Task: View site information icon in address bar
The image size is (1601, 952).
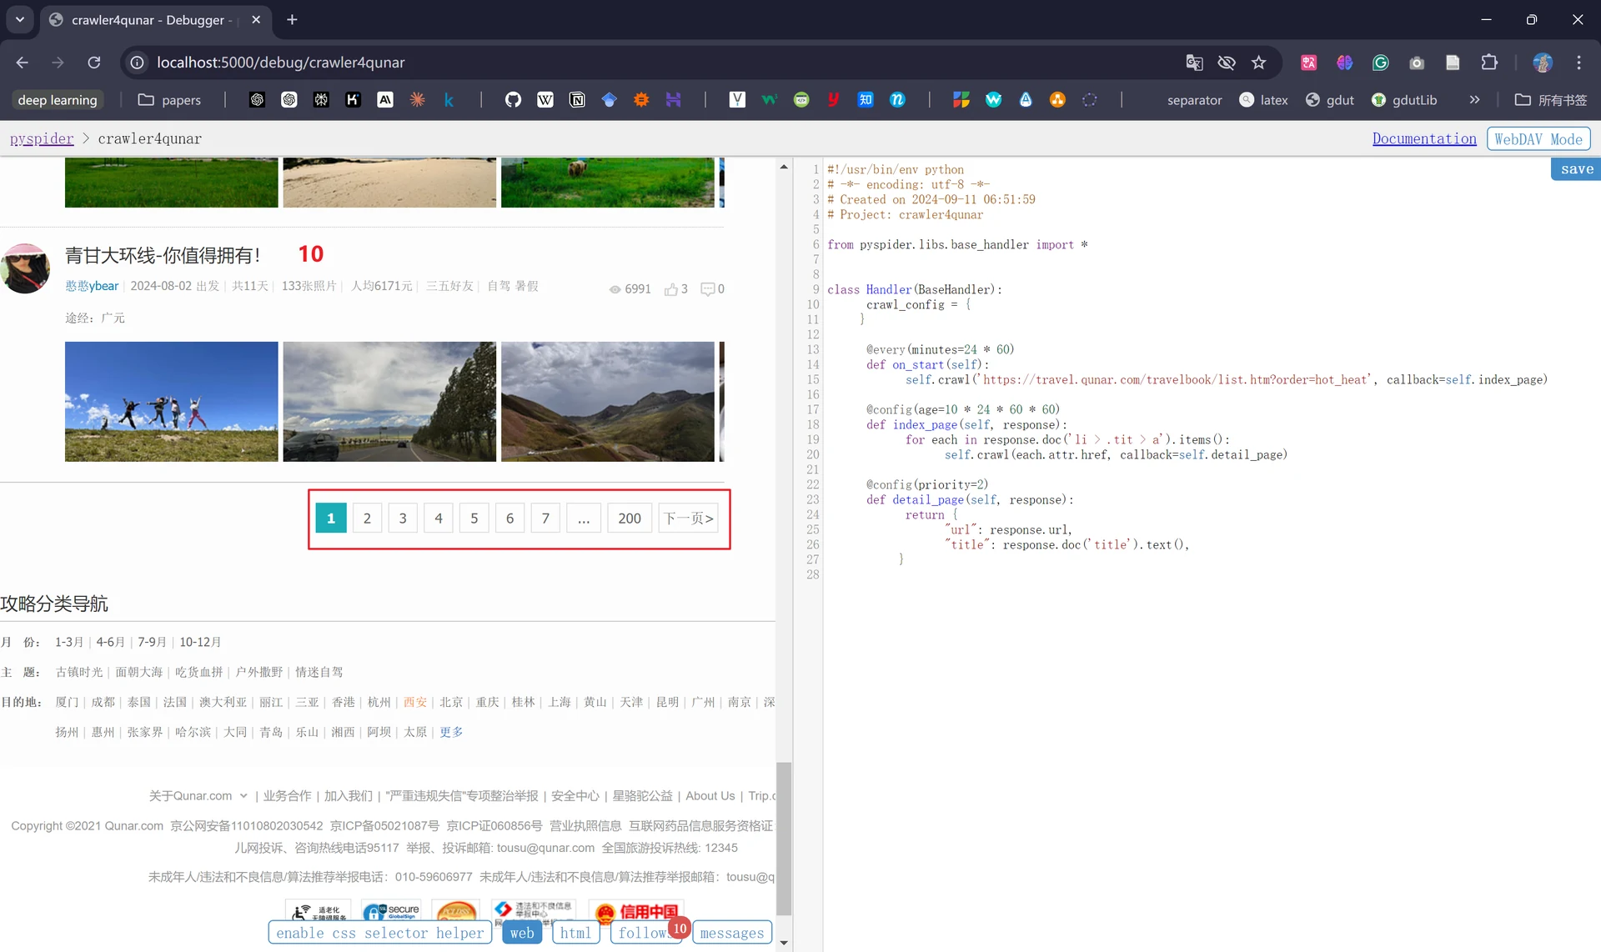Action: point(138,63)
